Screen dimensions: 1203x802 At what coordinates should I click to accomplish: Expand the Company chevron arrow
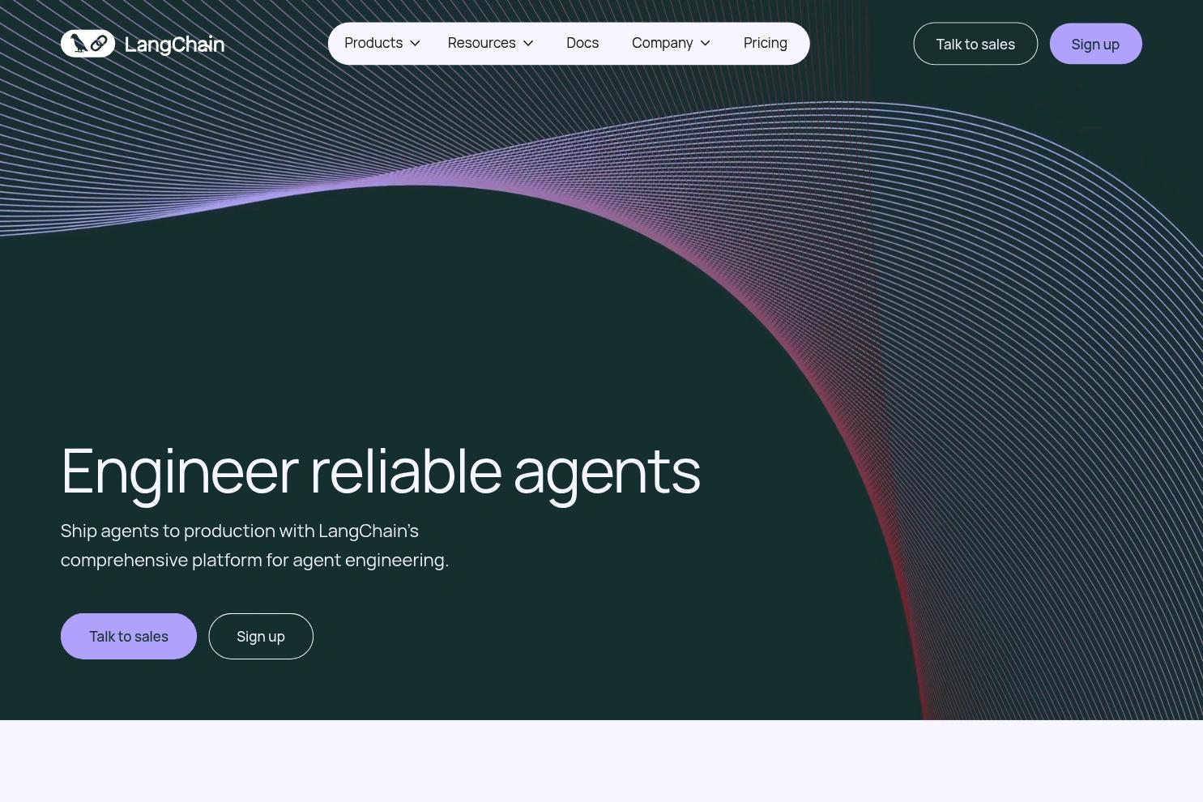point(706,44)
